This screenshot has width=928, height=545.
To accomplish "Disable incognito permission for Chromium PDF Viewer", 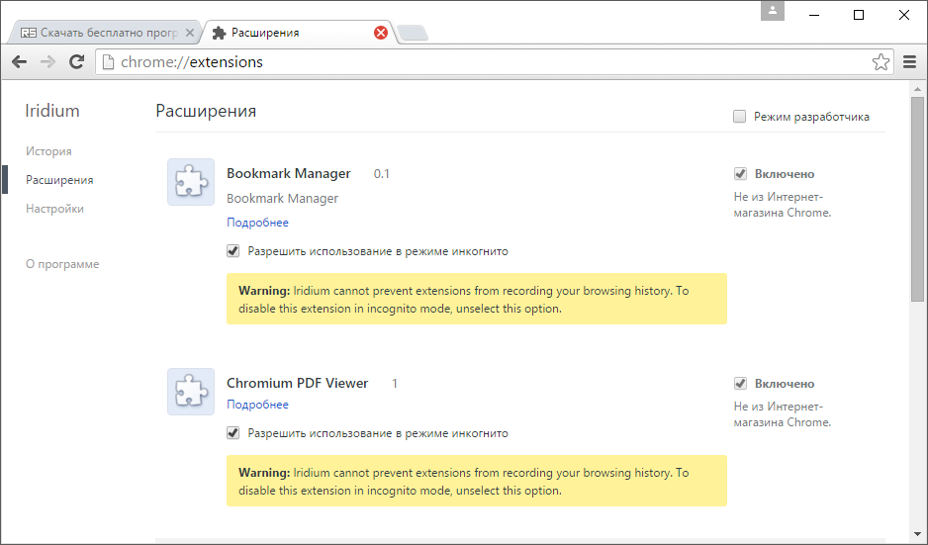I will pos(233,433).
